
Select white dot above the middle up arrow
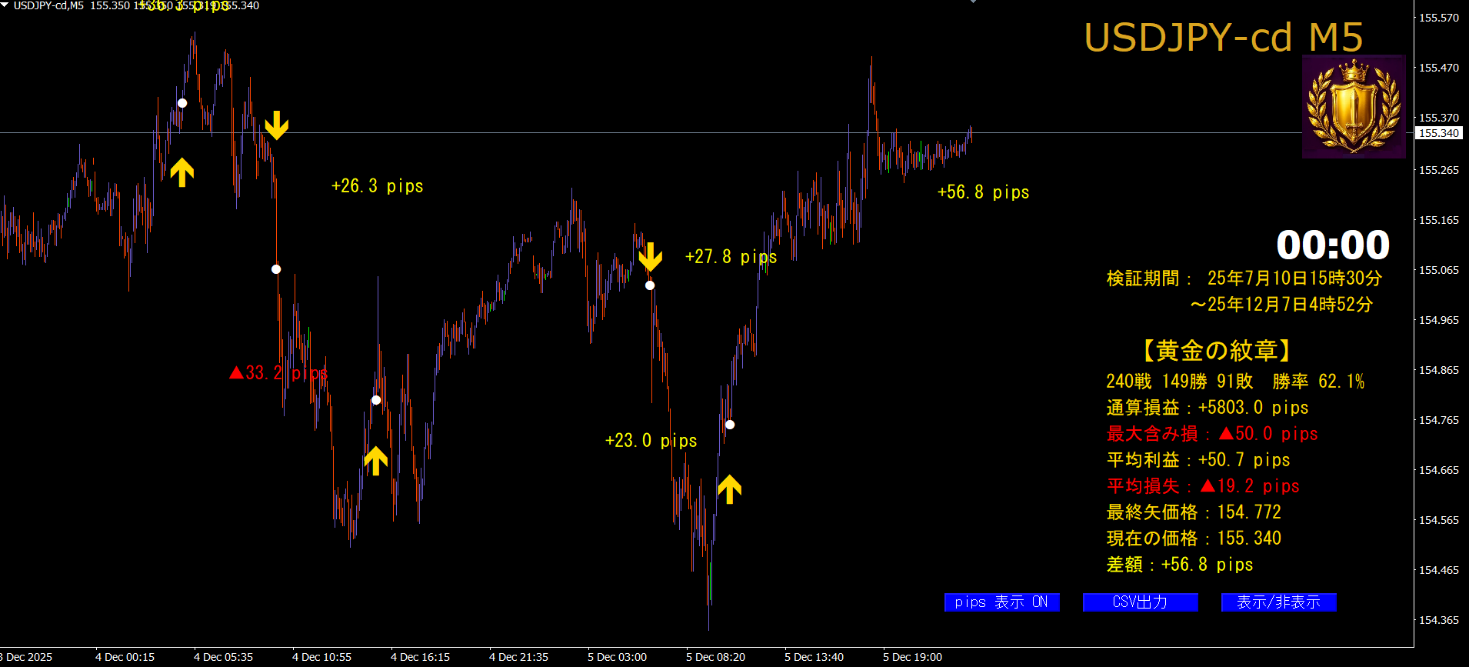tap(376, 400)
